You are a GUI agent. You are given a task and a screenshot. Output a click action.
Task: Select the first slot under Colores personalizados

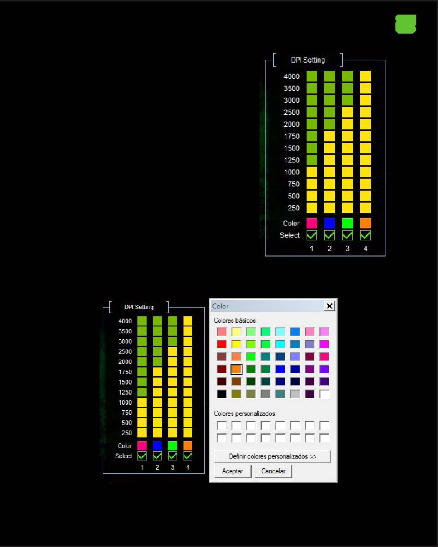pos(222,425)
